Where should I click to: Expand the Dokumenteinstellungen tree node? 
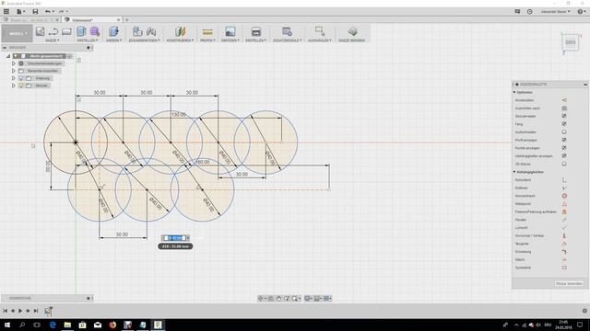[x=14, y=63]
